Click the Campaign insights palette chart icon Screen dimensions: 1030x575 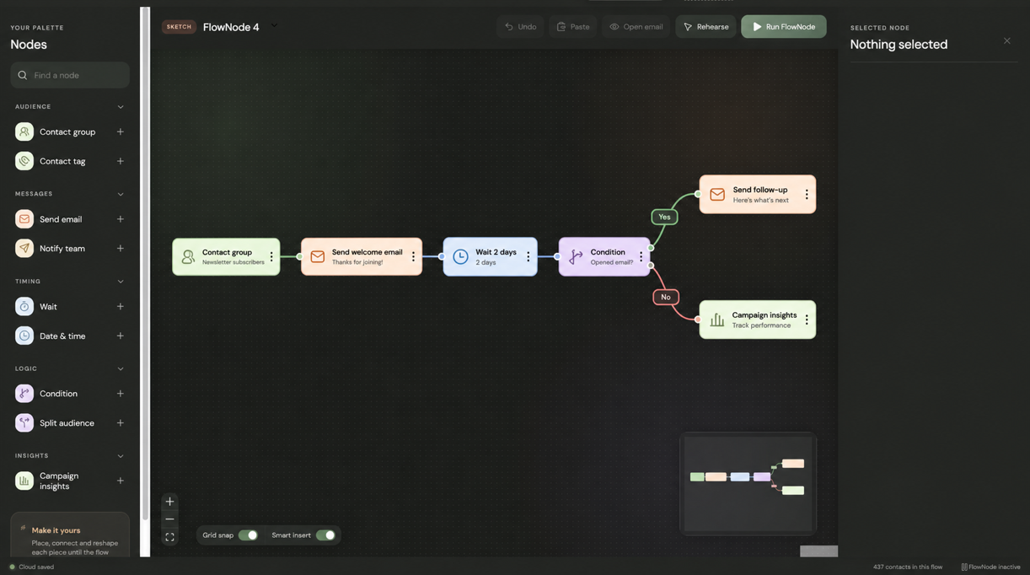pyautogui.click(x=24, y=481)
